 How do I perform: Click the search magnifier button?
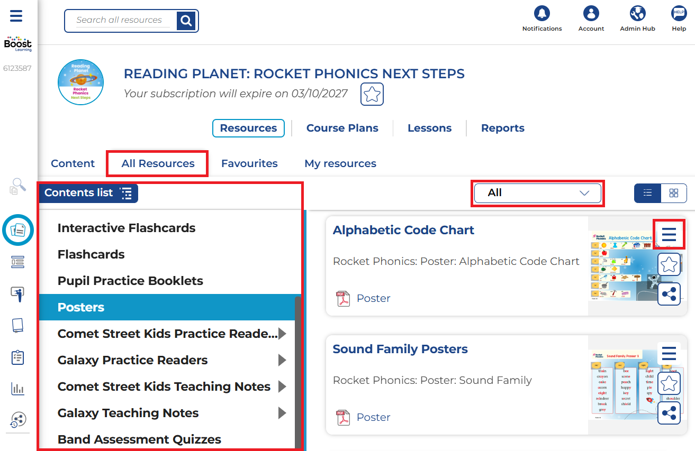pyautogui.click(x=186, y=21)
